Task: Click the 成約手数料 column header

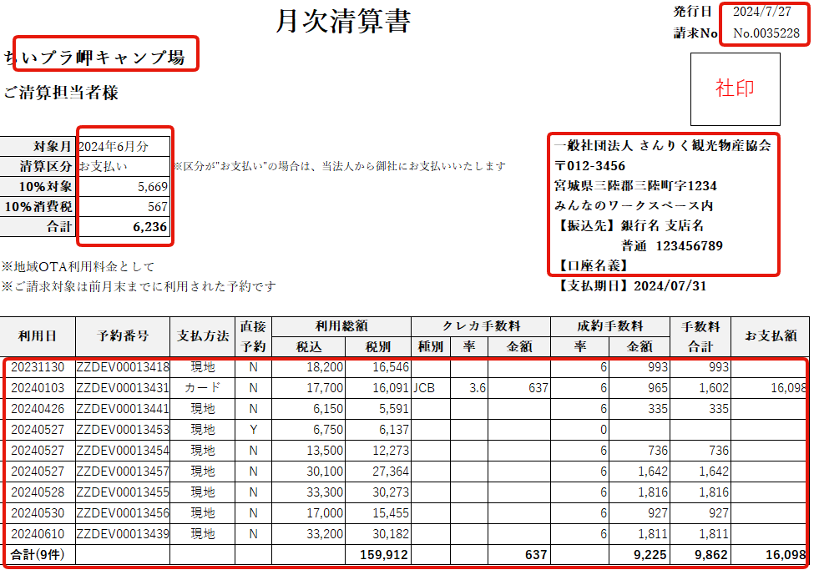Action: pos(610,327)
